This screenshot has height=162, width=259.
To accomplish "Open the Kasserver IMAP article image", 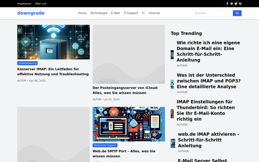I will tap(54, 42).
